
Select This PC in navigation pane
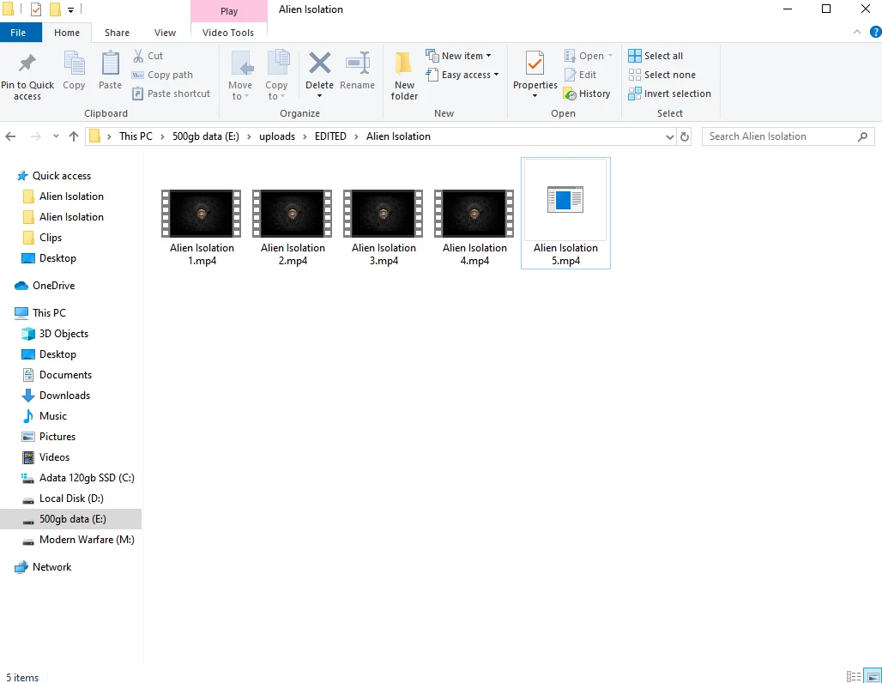click(40, 313)
